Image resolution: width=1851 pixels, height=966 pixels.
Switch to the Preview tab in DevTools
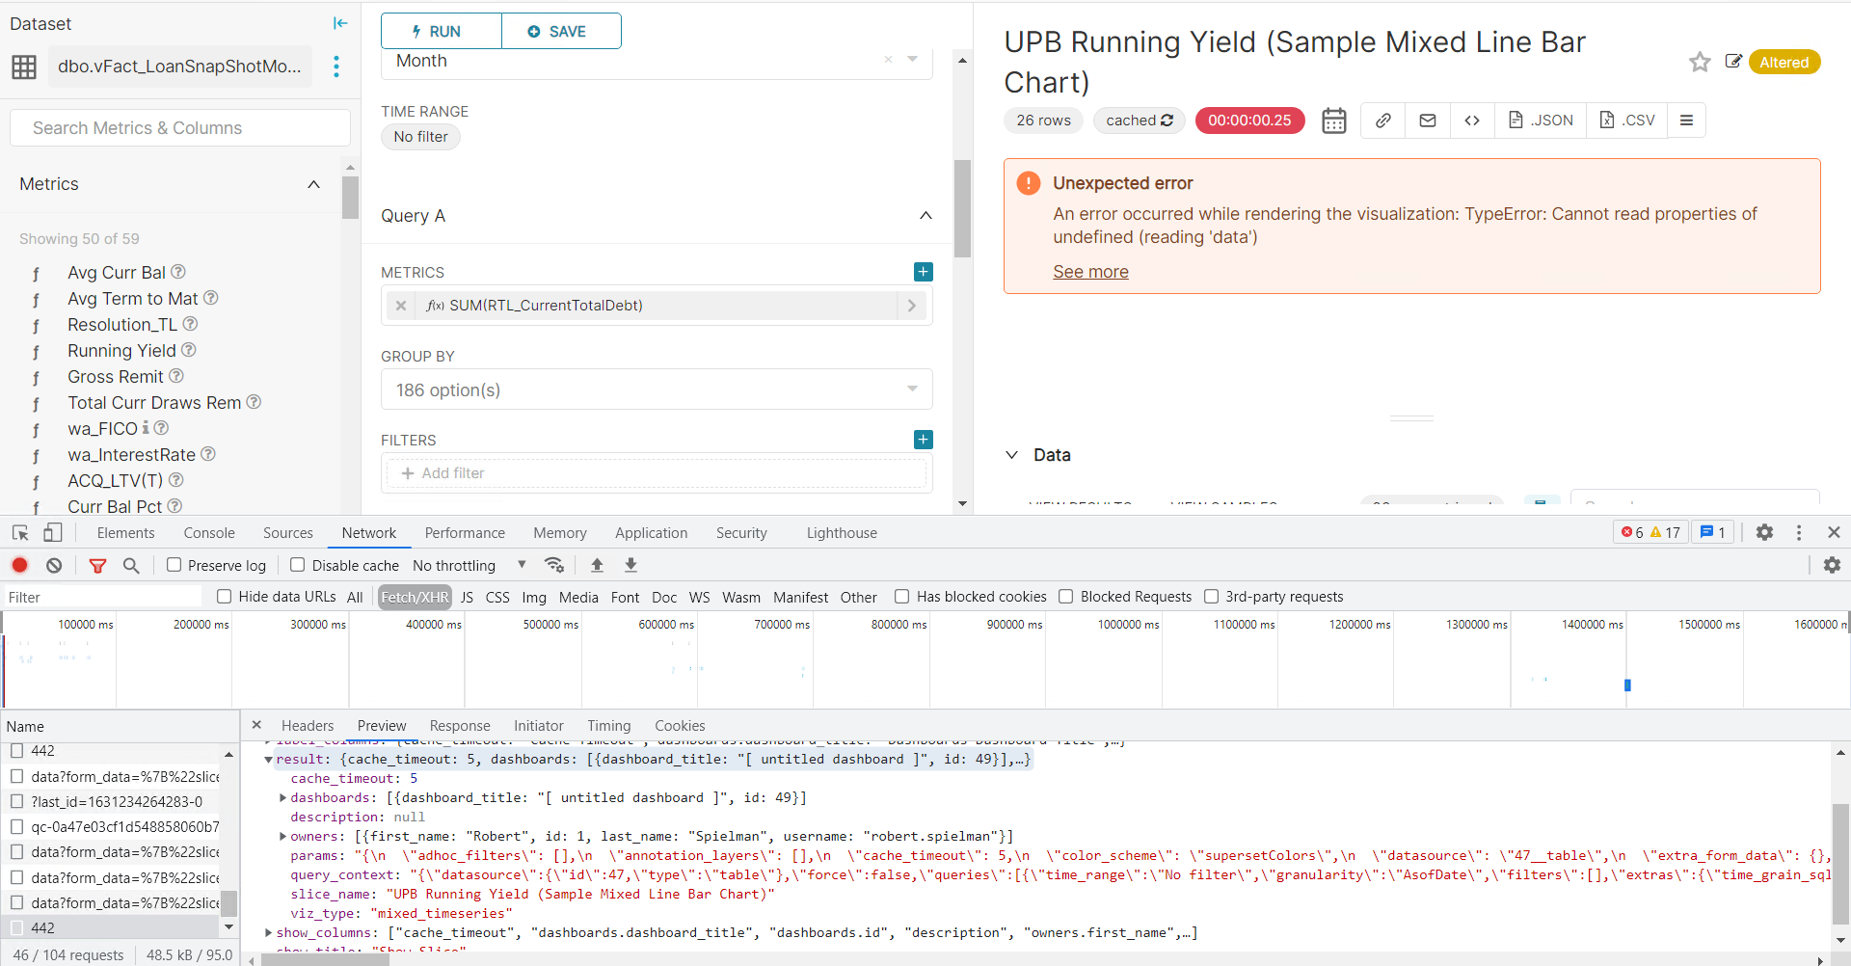[x=382, y=725]
